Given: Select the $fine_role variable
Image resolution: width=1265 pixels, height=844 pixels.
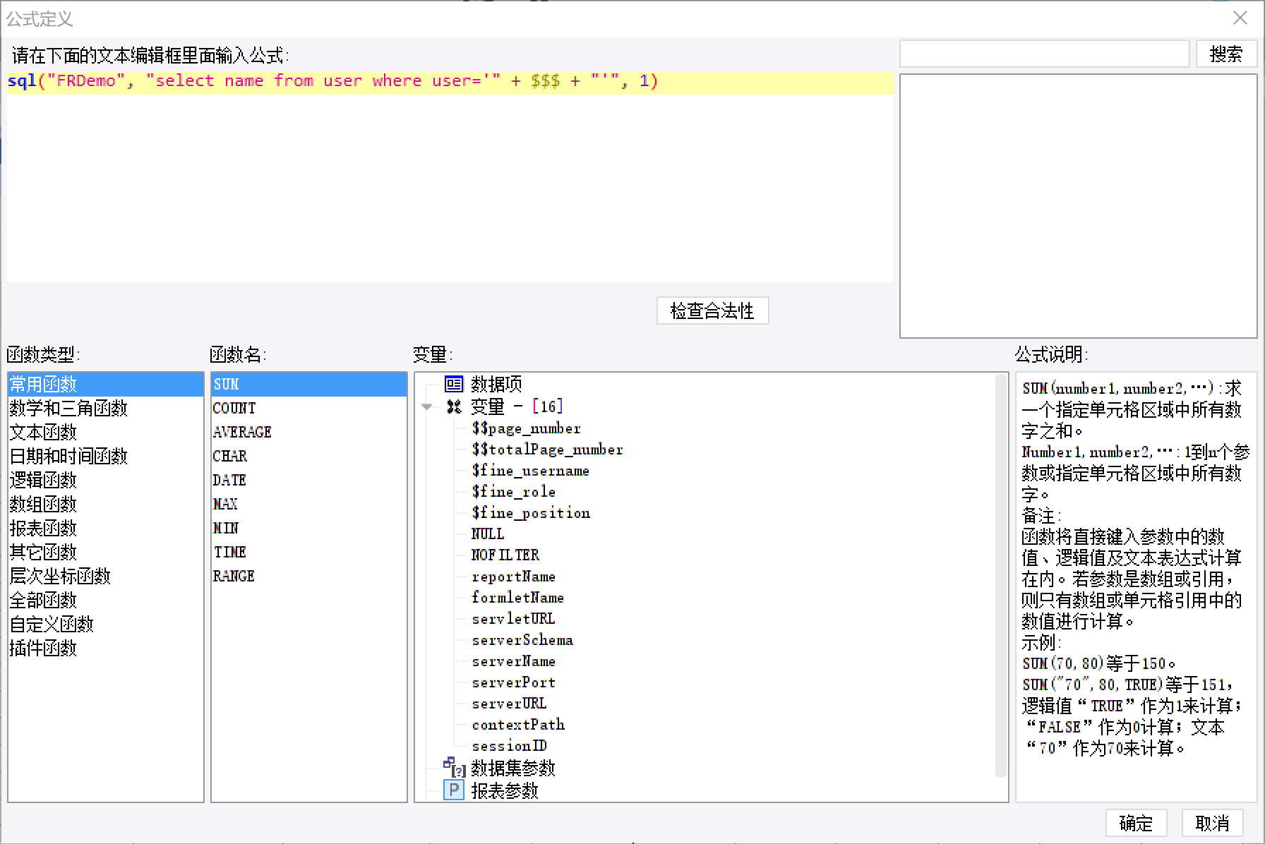Looking at the screenshot, I should (x=513, y=492).
